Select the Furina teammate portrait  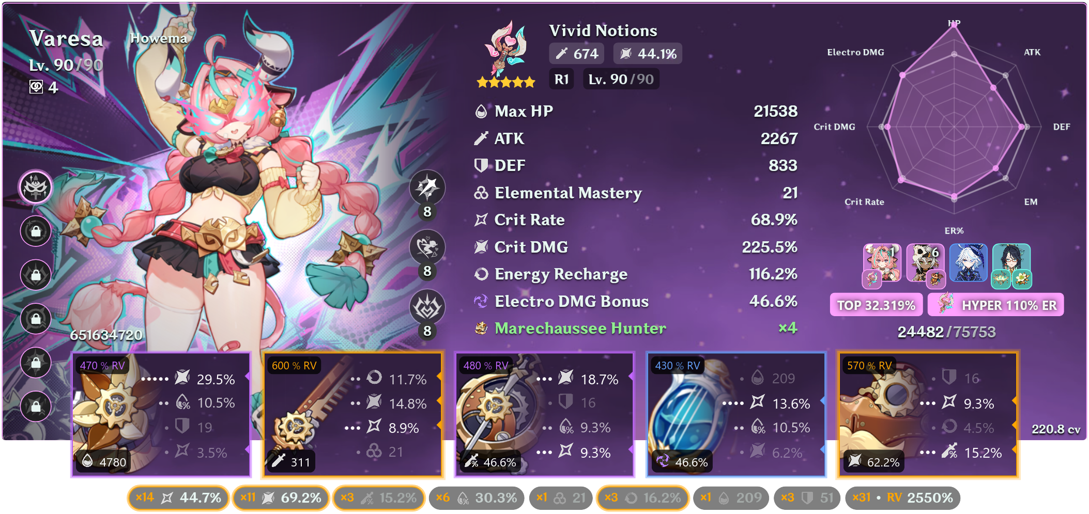point(969,262)
